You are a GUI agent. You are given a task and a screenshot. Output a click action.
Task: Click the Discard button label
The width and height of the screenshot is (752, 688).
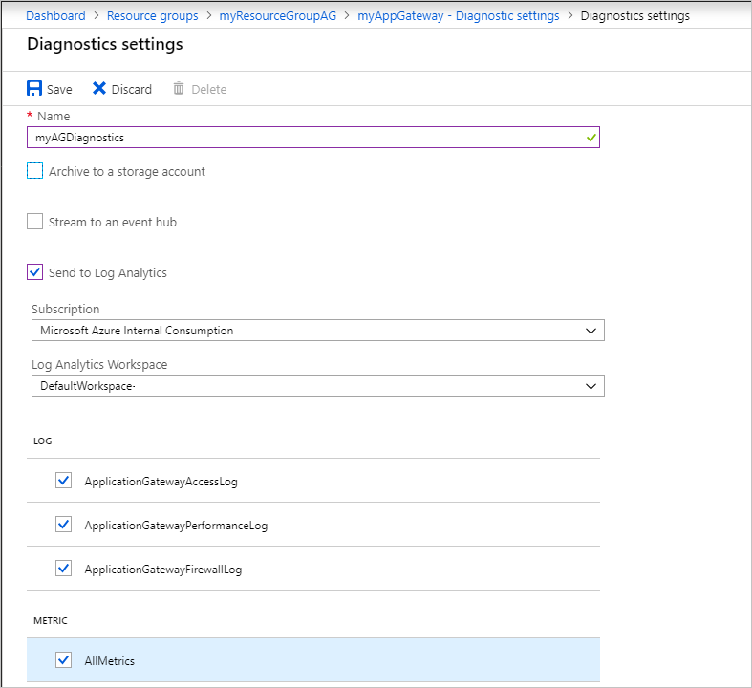132,90
